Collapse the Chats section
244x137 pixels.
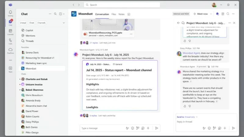[23, 74]
